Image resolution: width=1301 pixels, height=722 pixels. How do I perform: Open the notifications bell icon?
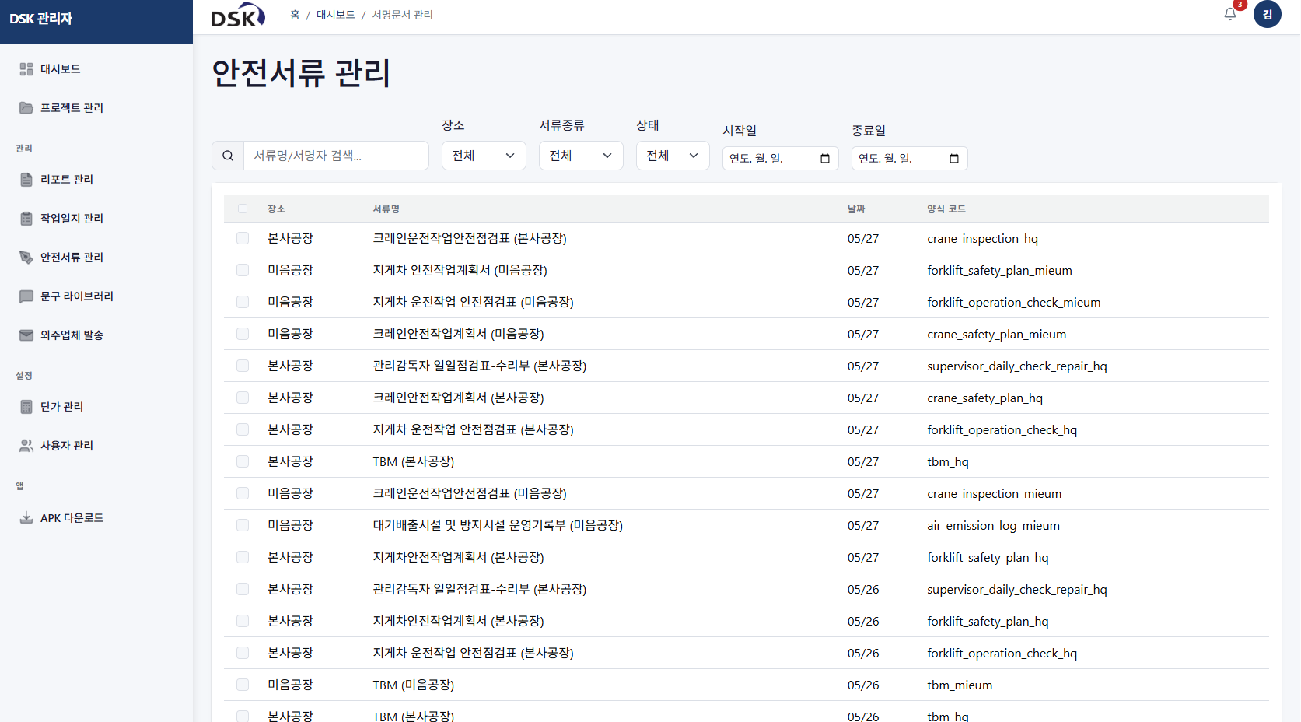point(1229,14)
